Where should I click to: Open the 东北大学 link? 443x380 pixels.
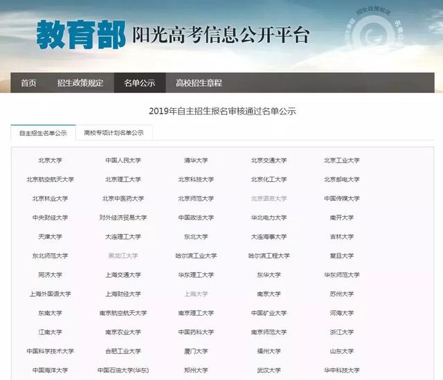tap(196, 237)
